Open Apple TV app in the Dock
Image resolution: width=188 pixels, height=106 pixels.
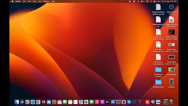pyautogui.click(x=108, y=102)
